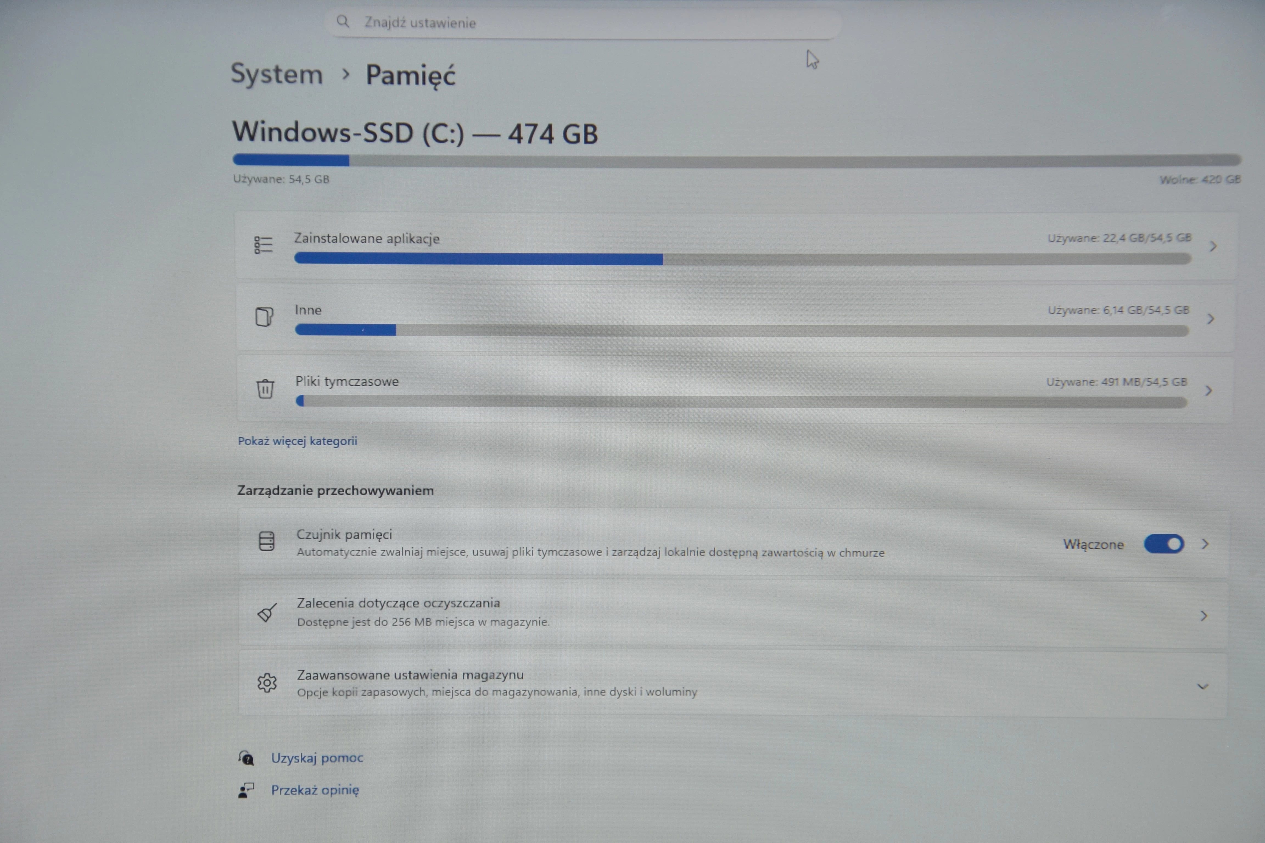Click the trash can icon for temporary files
1265x843 pixels.
pos(265,388)
